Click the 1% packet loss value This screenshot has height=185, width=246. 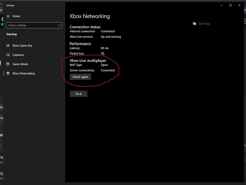point(103,53)
